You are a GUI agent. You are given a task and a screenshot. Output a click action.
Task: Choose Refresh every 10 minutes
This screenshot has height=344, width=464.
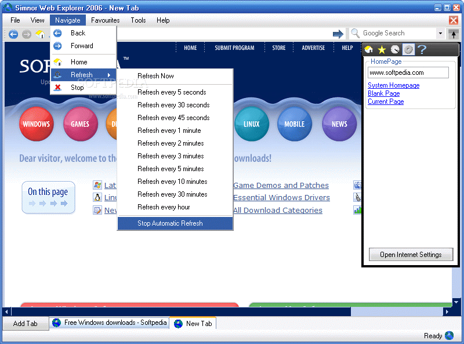point(175,182)
